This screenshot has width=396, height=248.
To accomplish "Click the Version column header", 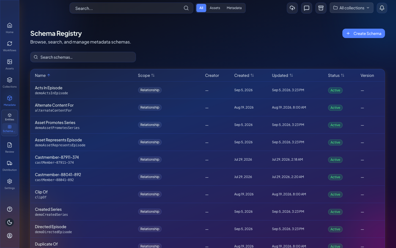I will [367, 76].
